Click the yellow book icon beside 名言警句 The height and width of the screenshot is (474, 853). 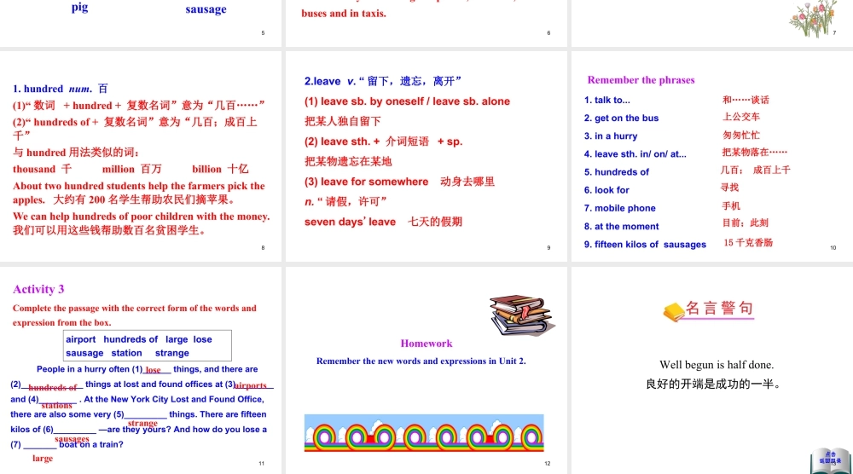click(x=673, y=312)
